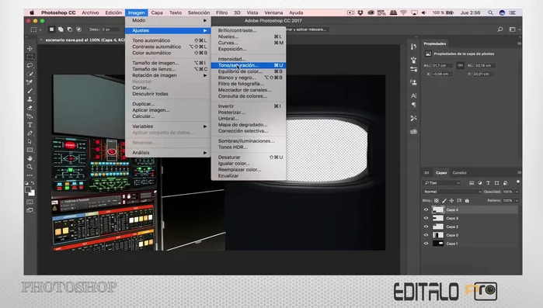Screen dimensions: 543x308
Task: Choose Curvas in Ajustes submenu
Action: [249, 43]
